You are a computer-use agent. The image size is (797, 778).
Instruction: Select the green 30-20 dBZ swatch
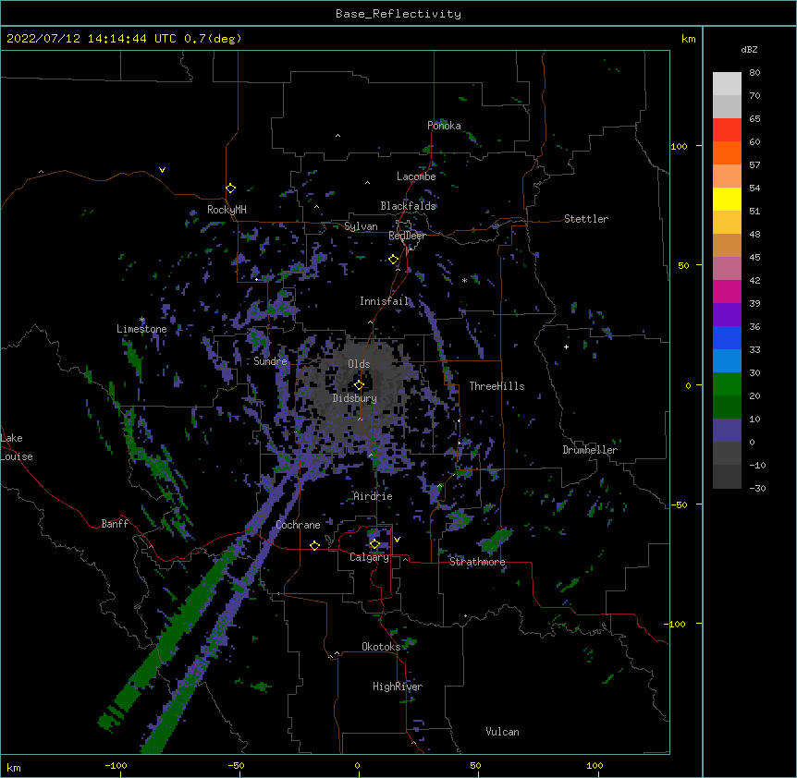pos(727,384)
